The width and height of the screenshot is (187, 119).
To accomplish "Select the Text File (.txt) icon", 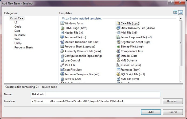I will pyautogui.click(x=62, y=79).
